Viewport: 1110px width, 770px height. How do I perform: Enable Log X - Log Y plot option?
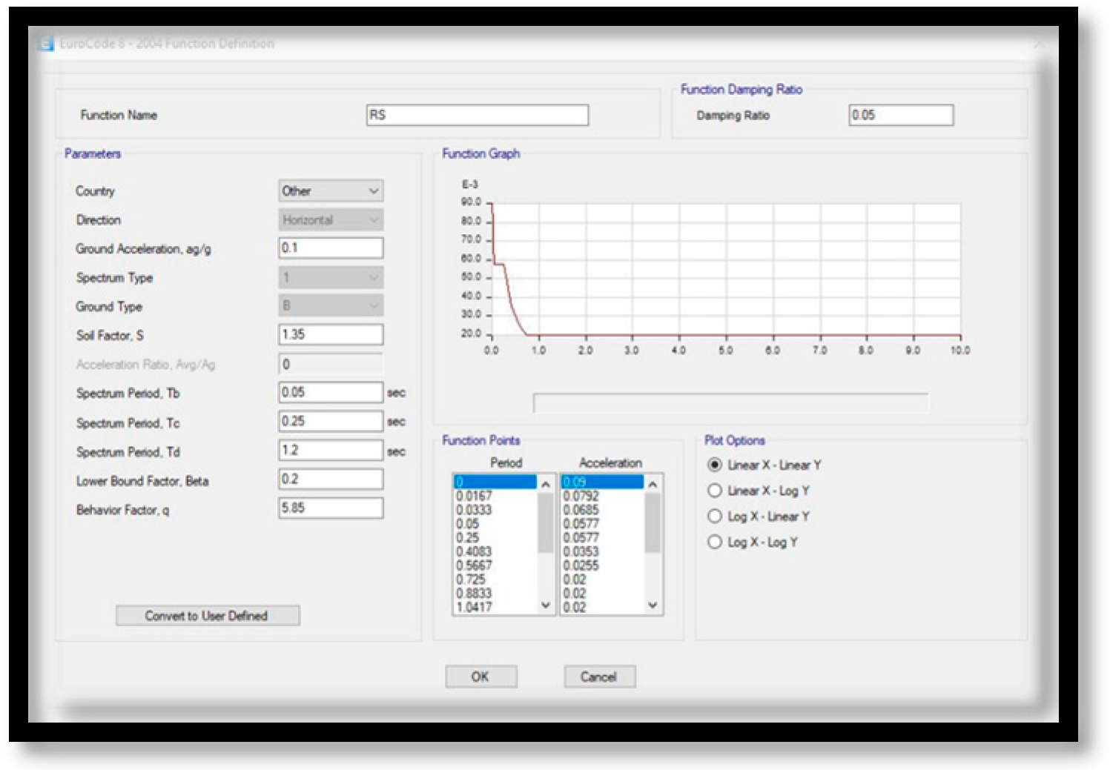(715, 542)
